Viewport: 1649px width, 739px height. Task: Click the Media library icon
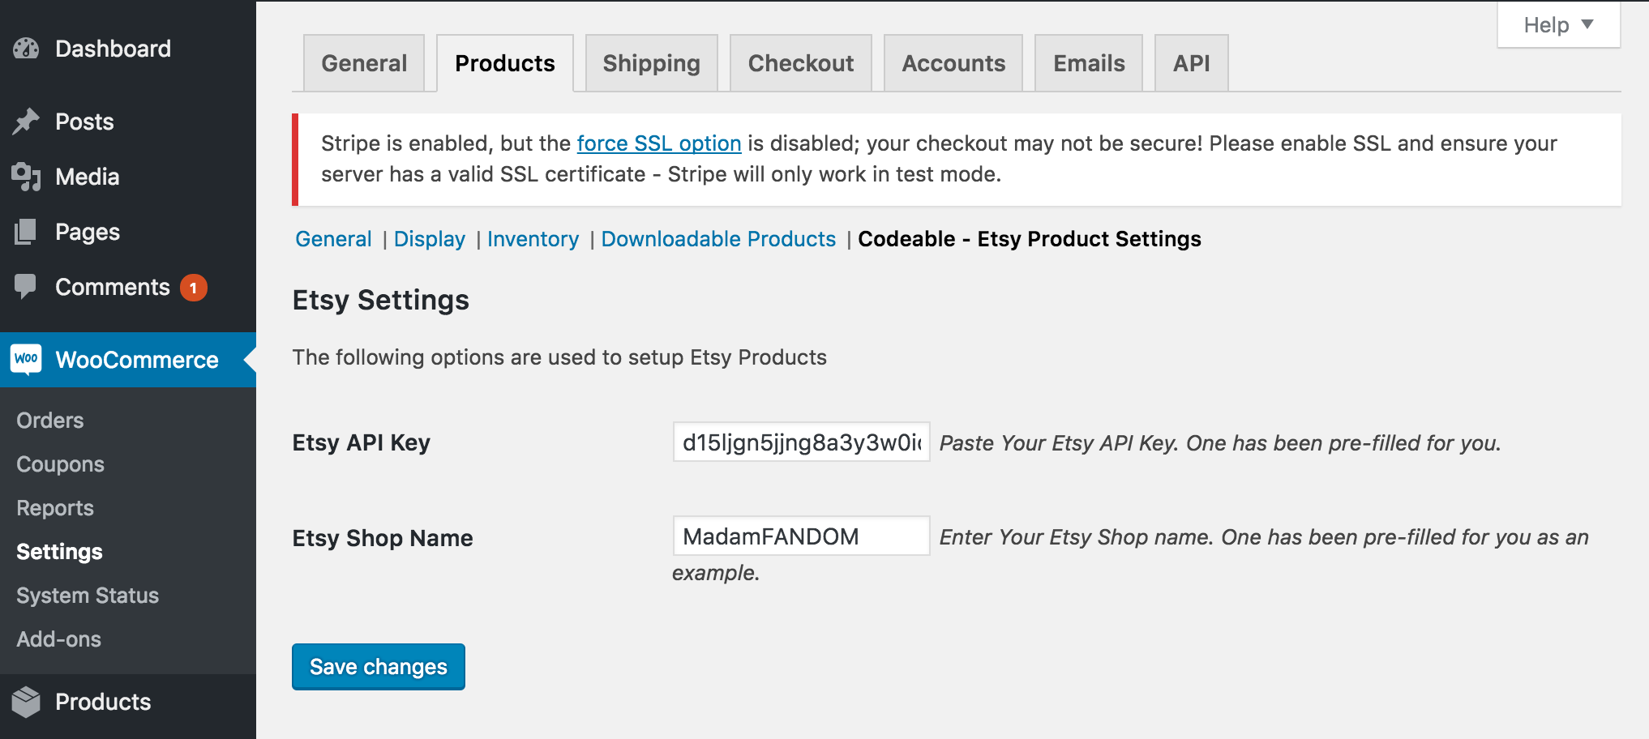[x=26, y=177]
